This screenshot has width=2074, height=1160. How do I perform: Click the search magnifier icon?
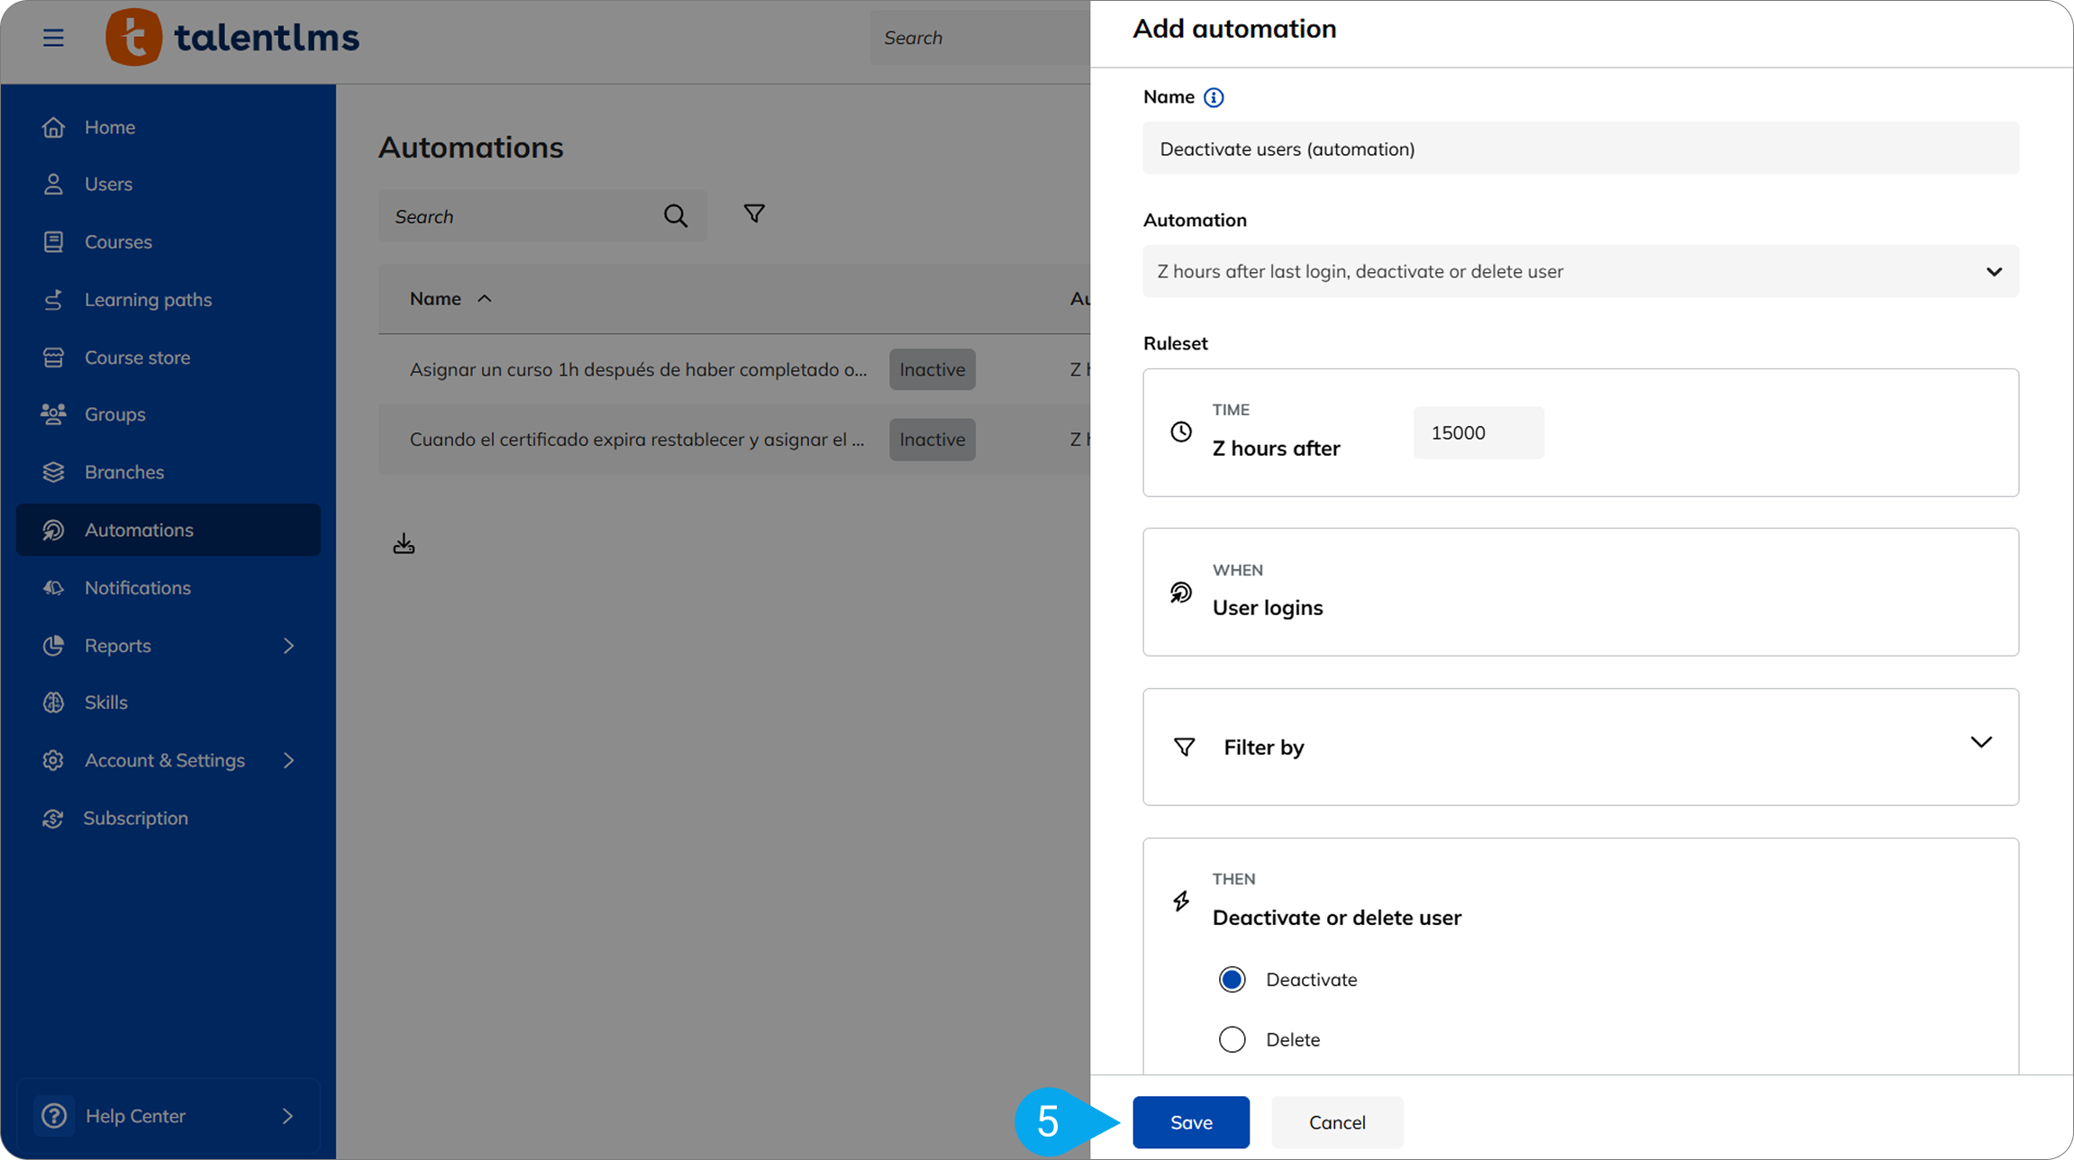coord(675,216)
